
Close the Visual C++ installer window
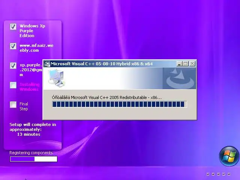pos(192,64)
